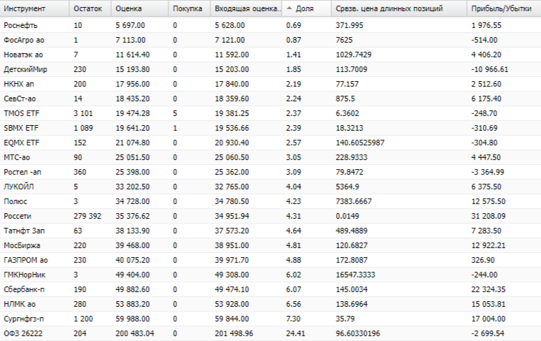Viewport: 541px width, 341px height.
Task: Select the Полюс instrument
Action: coord(15,201)
